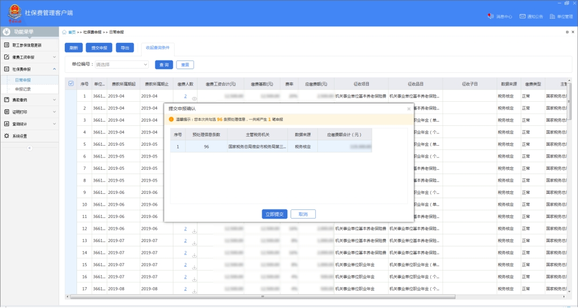578x308 pixels.
Task: Click the eye icon in row 1
Action: coord(194,99)
